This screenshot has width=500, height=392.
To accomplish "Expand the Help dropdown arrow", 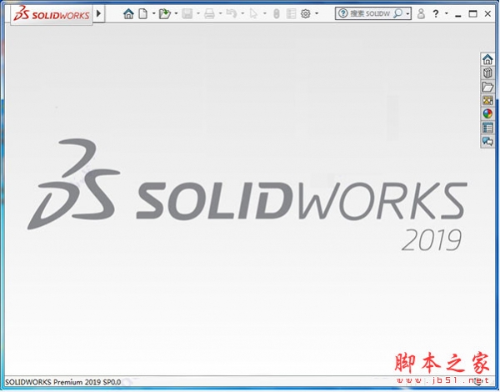I will tap(447, 13).
